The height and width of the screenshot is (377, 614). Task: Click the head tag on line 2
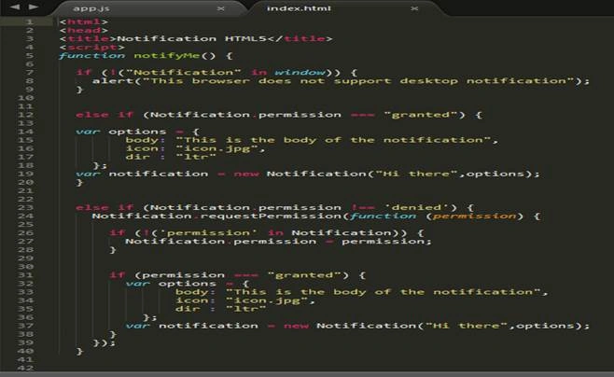(x=84, y=30)
